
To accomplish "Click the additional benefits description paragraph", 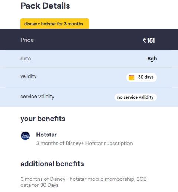I will (x=84, y=182).
